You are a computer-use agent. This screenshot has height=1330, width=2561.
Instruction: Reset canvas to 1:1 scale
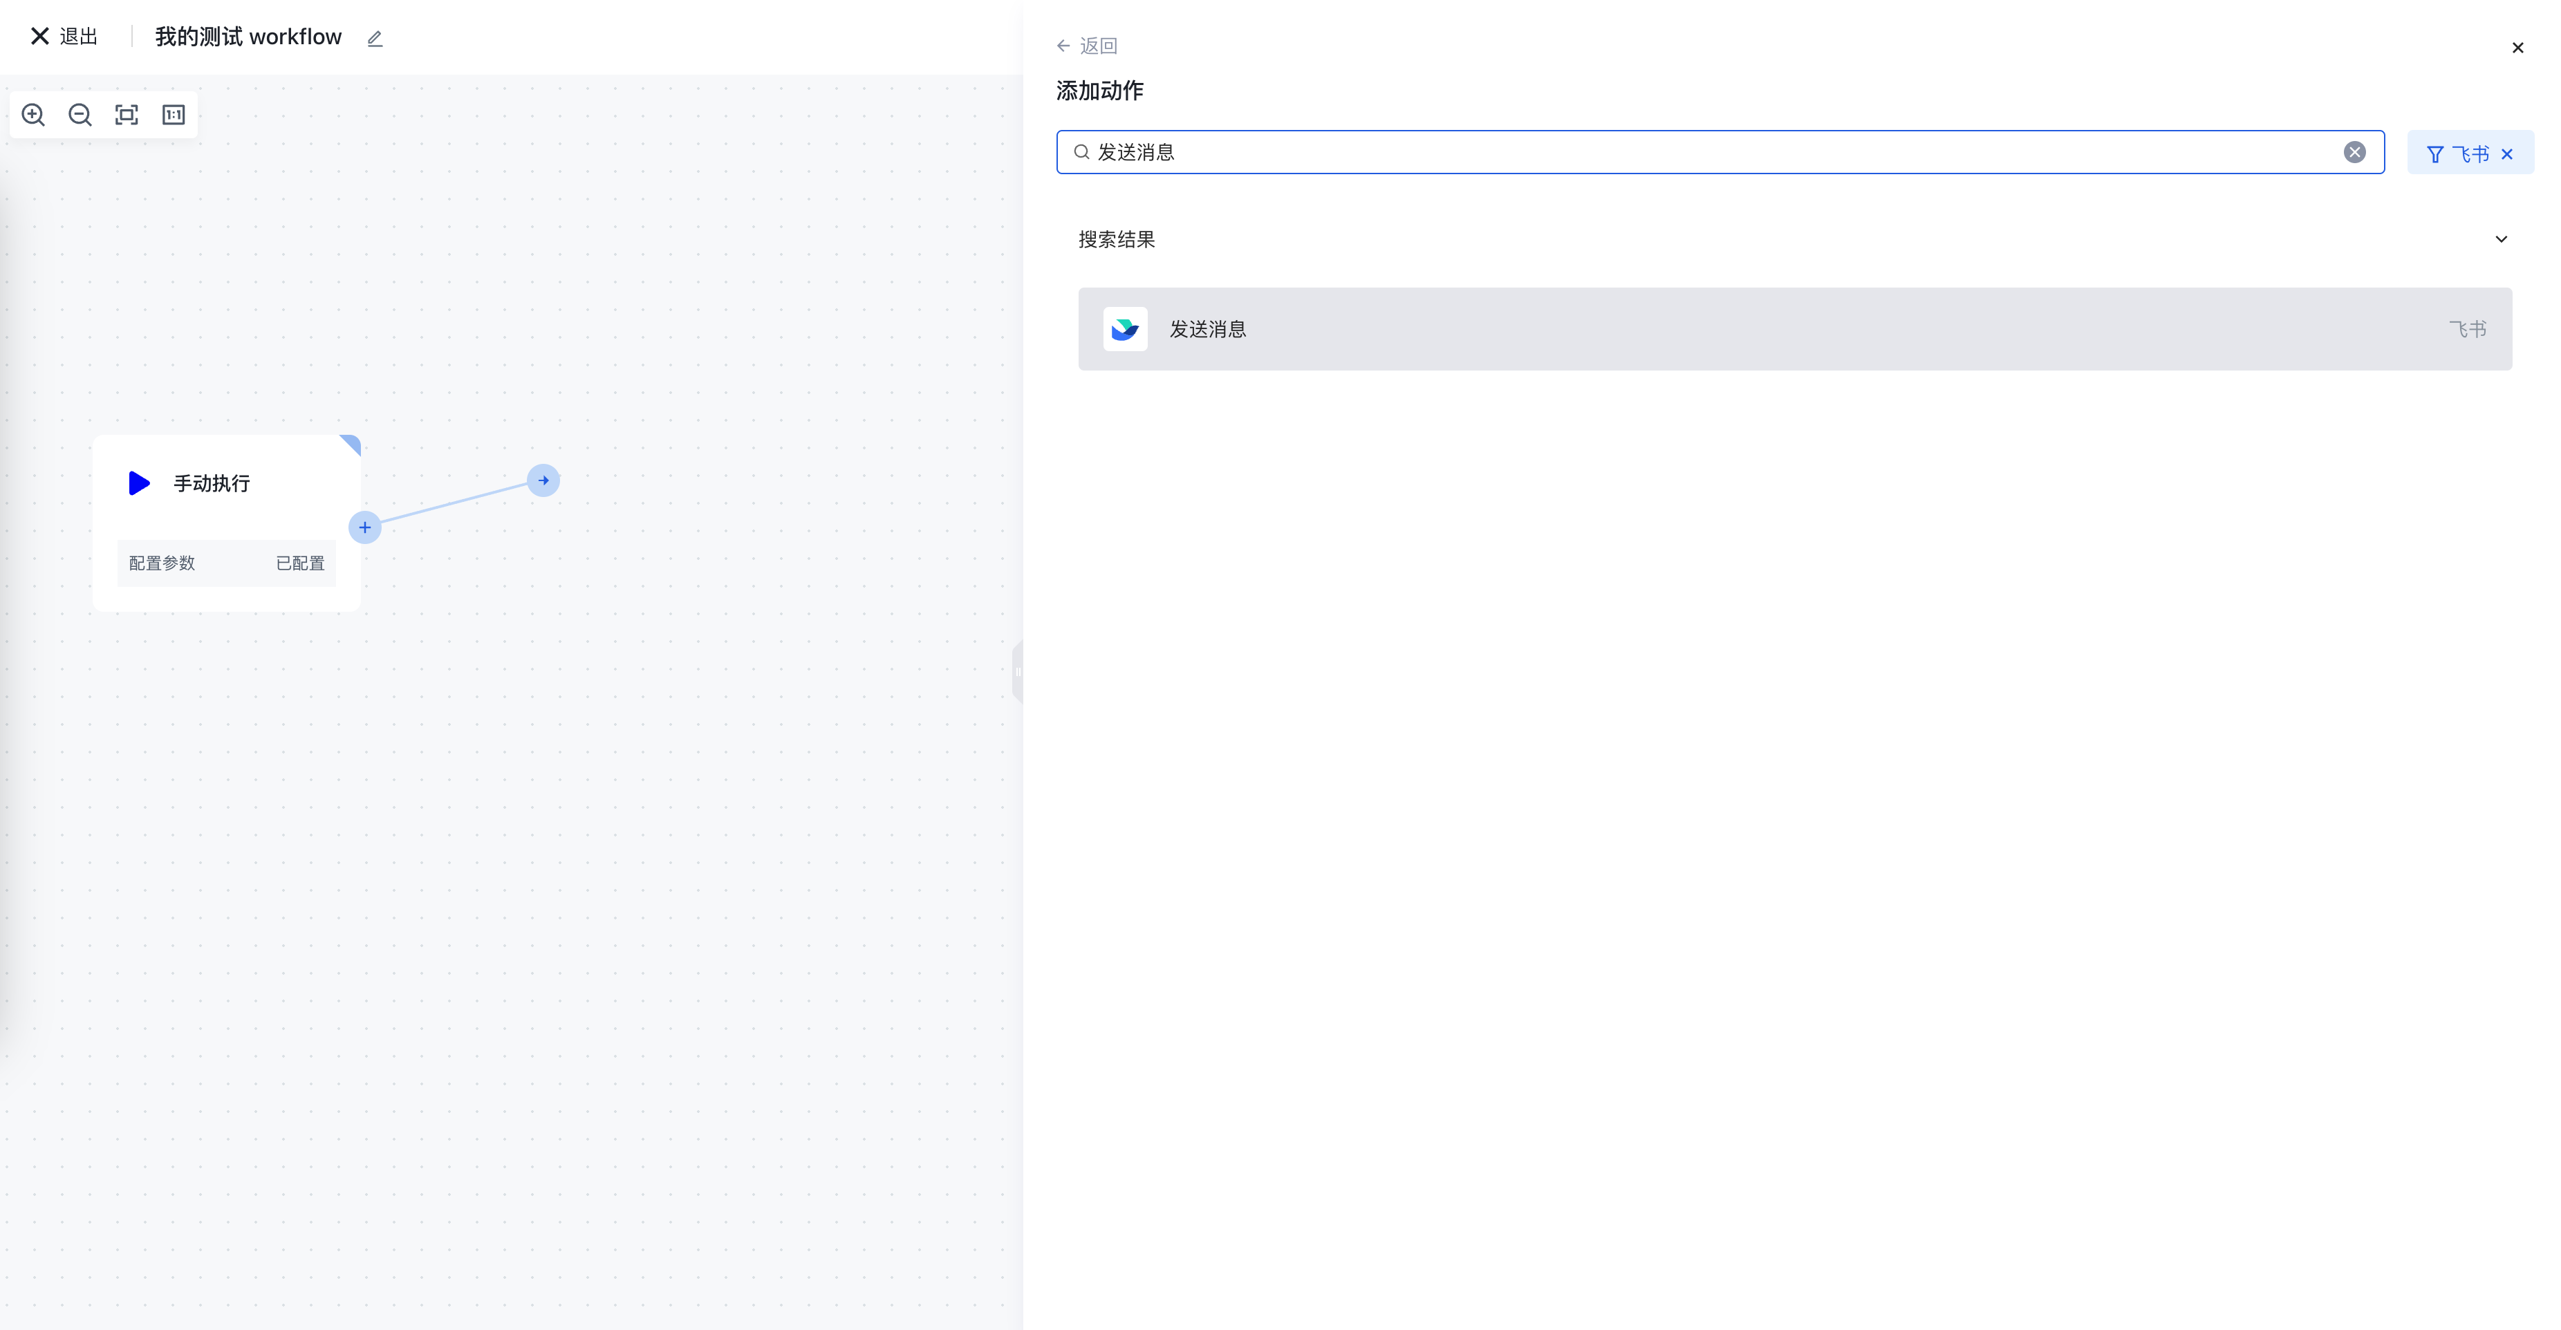click(x=174, y=115)
